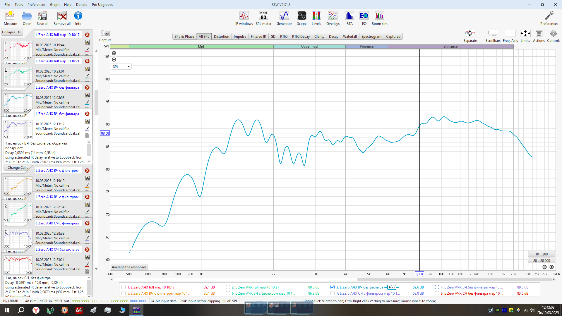Click measurement list scroll up arrow
This screenshot has width=562, height=316.
coord(96,51)
